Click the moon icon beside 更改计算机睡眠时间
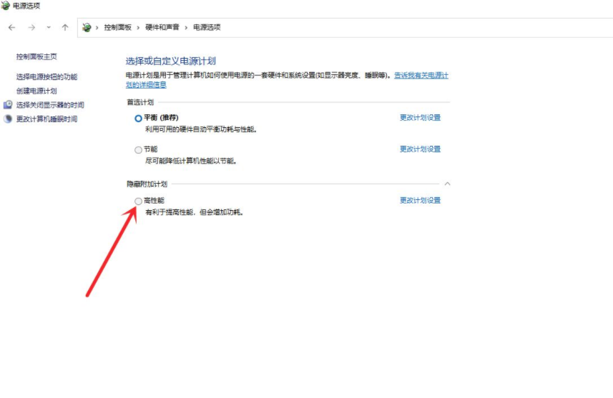Image resolution: width=613 pixels, height=398 pixels. pyautogui.click(x=8, y=119)
